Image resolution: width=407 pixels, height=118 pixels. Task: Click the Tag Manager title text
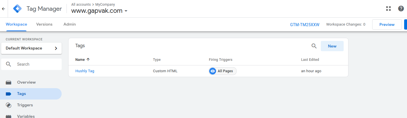pyautogui.click(x=44, y=9)
